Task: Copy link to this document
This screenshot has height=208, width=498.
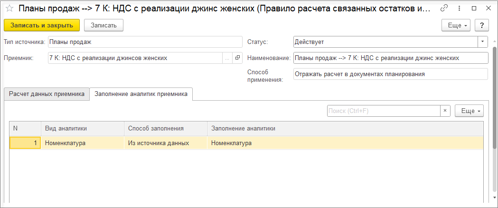Action: click(444, 9)
